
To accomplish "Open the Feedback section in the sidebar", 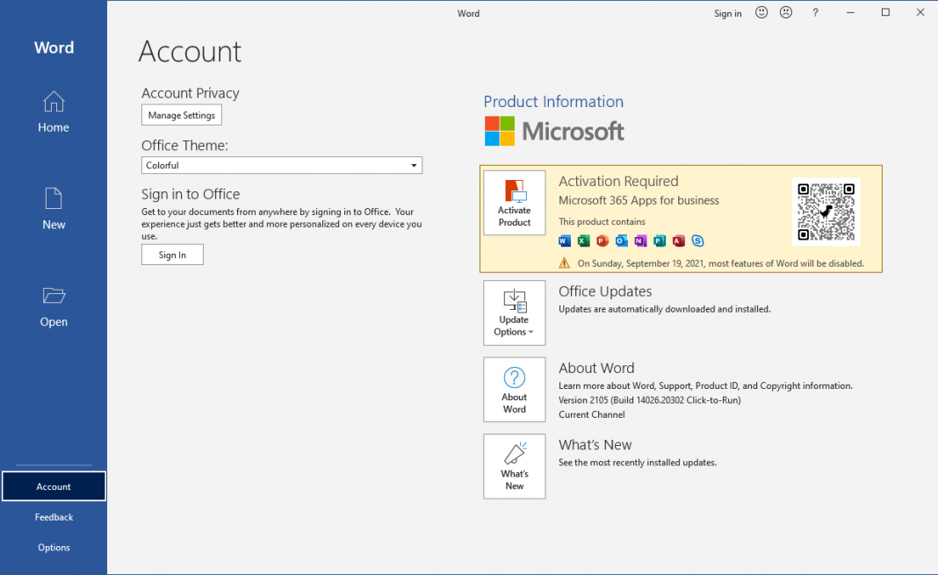I will click(53, 517).
